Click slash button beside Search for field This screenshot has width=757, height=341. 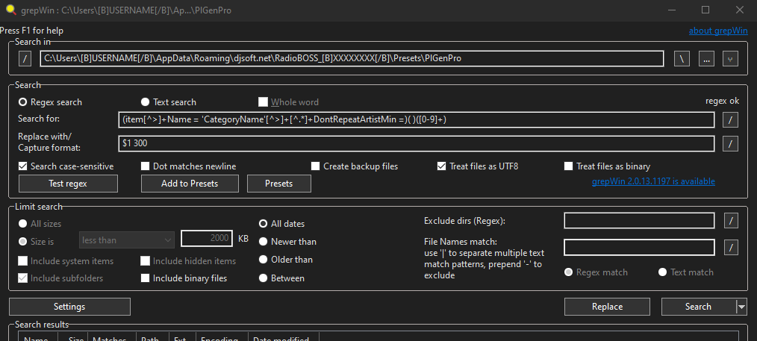point(732,119)
